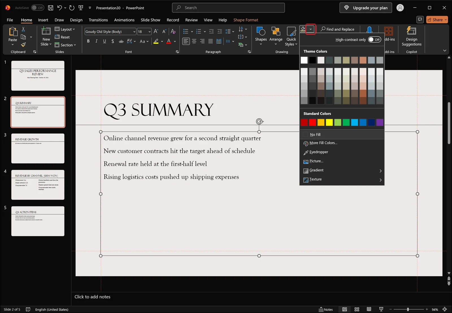Image resolution: width=452 pixels, height=313 pixels.
Task: Open the Comments pane icon
Action: click(420, 19)
